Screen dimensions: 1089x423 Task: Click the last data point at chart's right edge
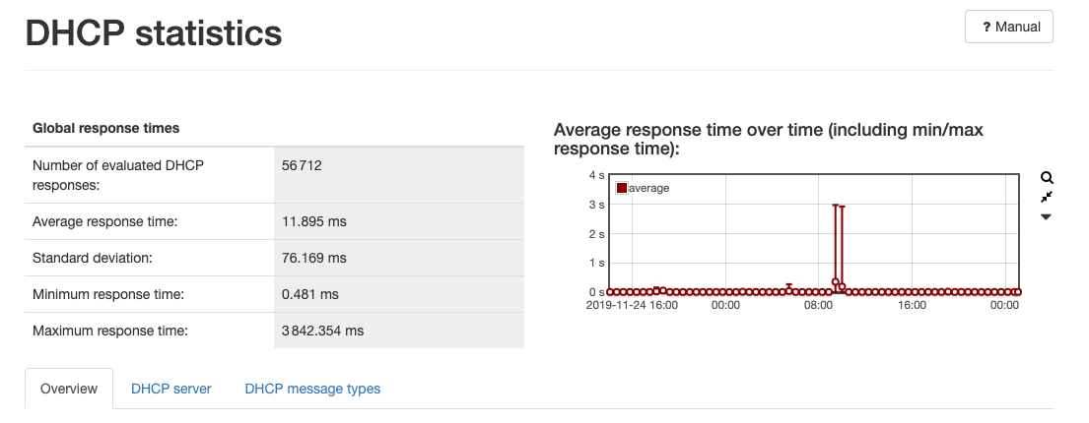point(1018,292)
